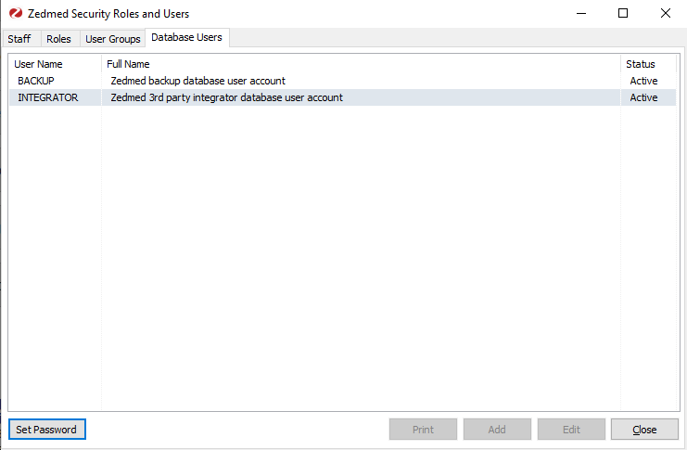The height and width of the screenshot is (450, 687).
Task: Click the Active status of INTEGRATOR row
Action: 643,97
